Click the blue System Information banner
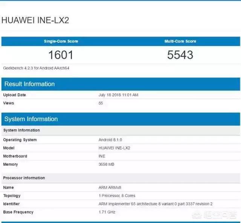Screen dimensions: 241x223 click(x=120, y=119)
